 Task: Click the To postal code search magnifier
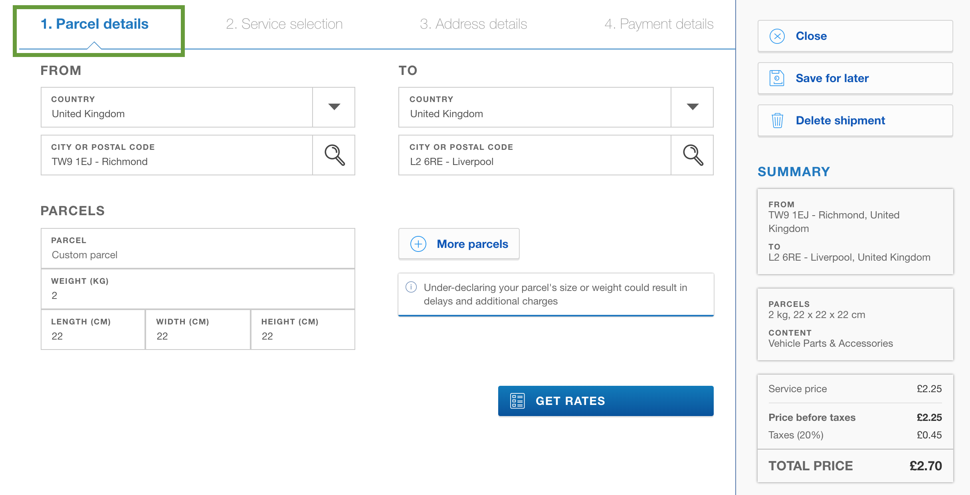(693, 155)
